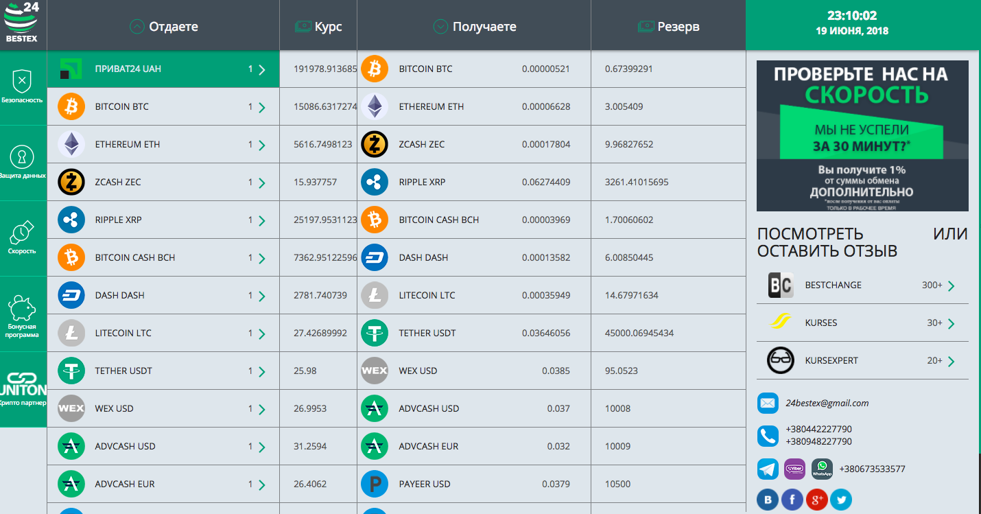Click phone number +380948227790
Viewport: 981px width, 514px height.
click(x=818, y=441)
